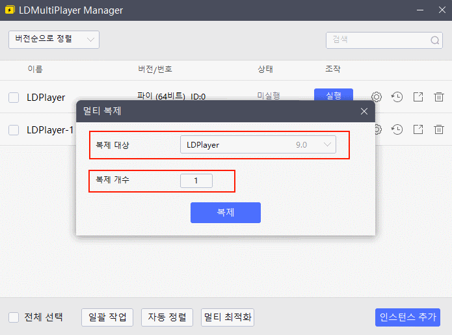This screenshot has width=452, height=335.
Task: Click shortcut icon in LDPlayer-1 row
Action: (x=418, y=129)
